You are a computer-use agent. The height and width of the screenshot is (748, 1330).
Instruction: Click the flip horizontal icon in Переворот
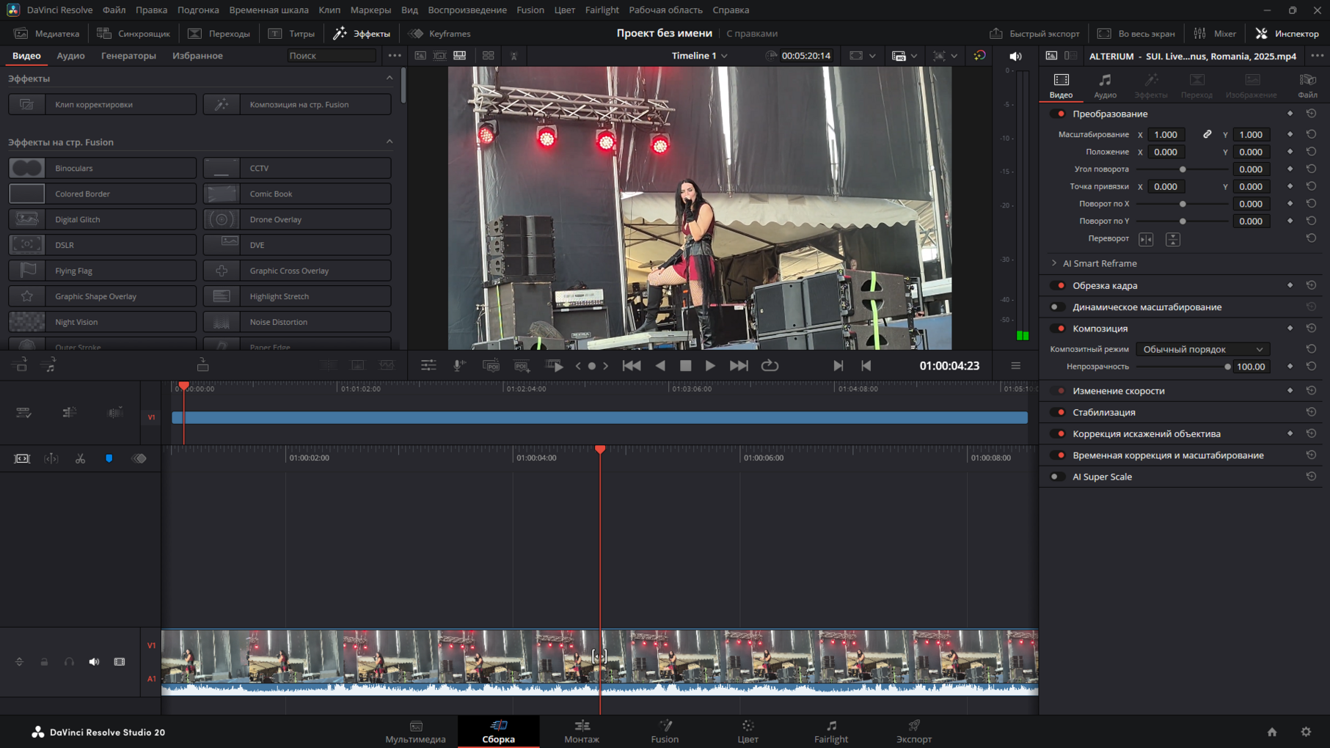1146,239
